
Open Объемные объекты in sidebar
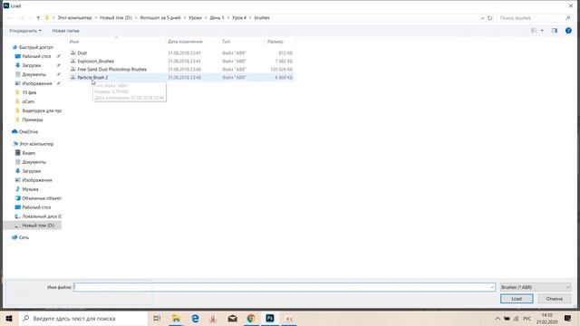click(42, 198)
